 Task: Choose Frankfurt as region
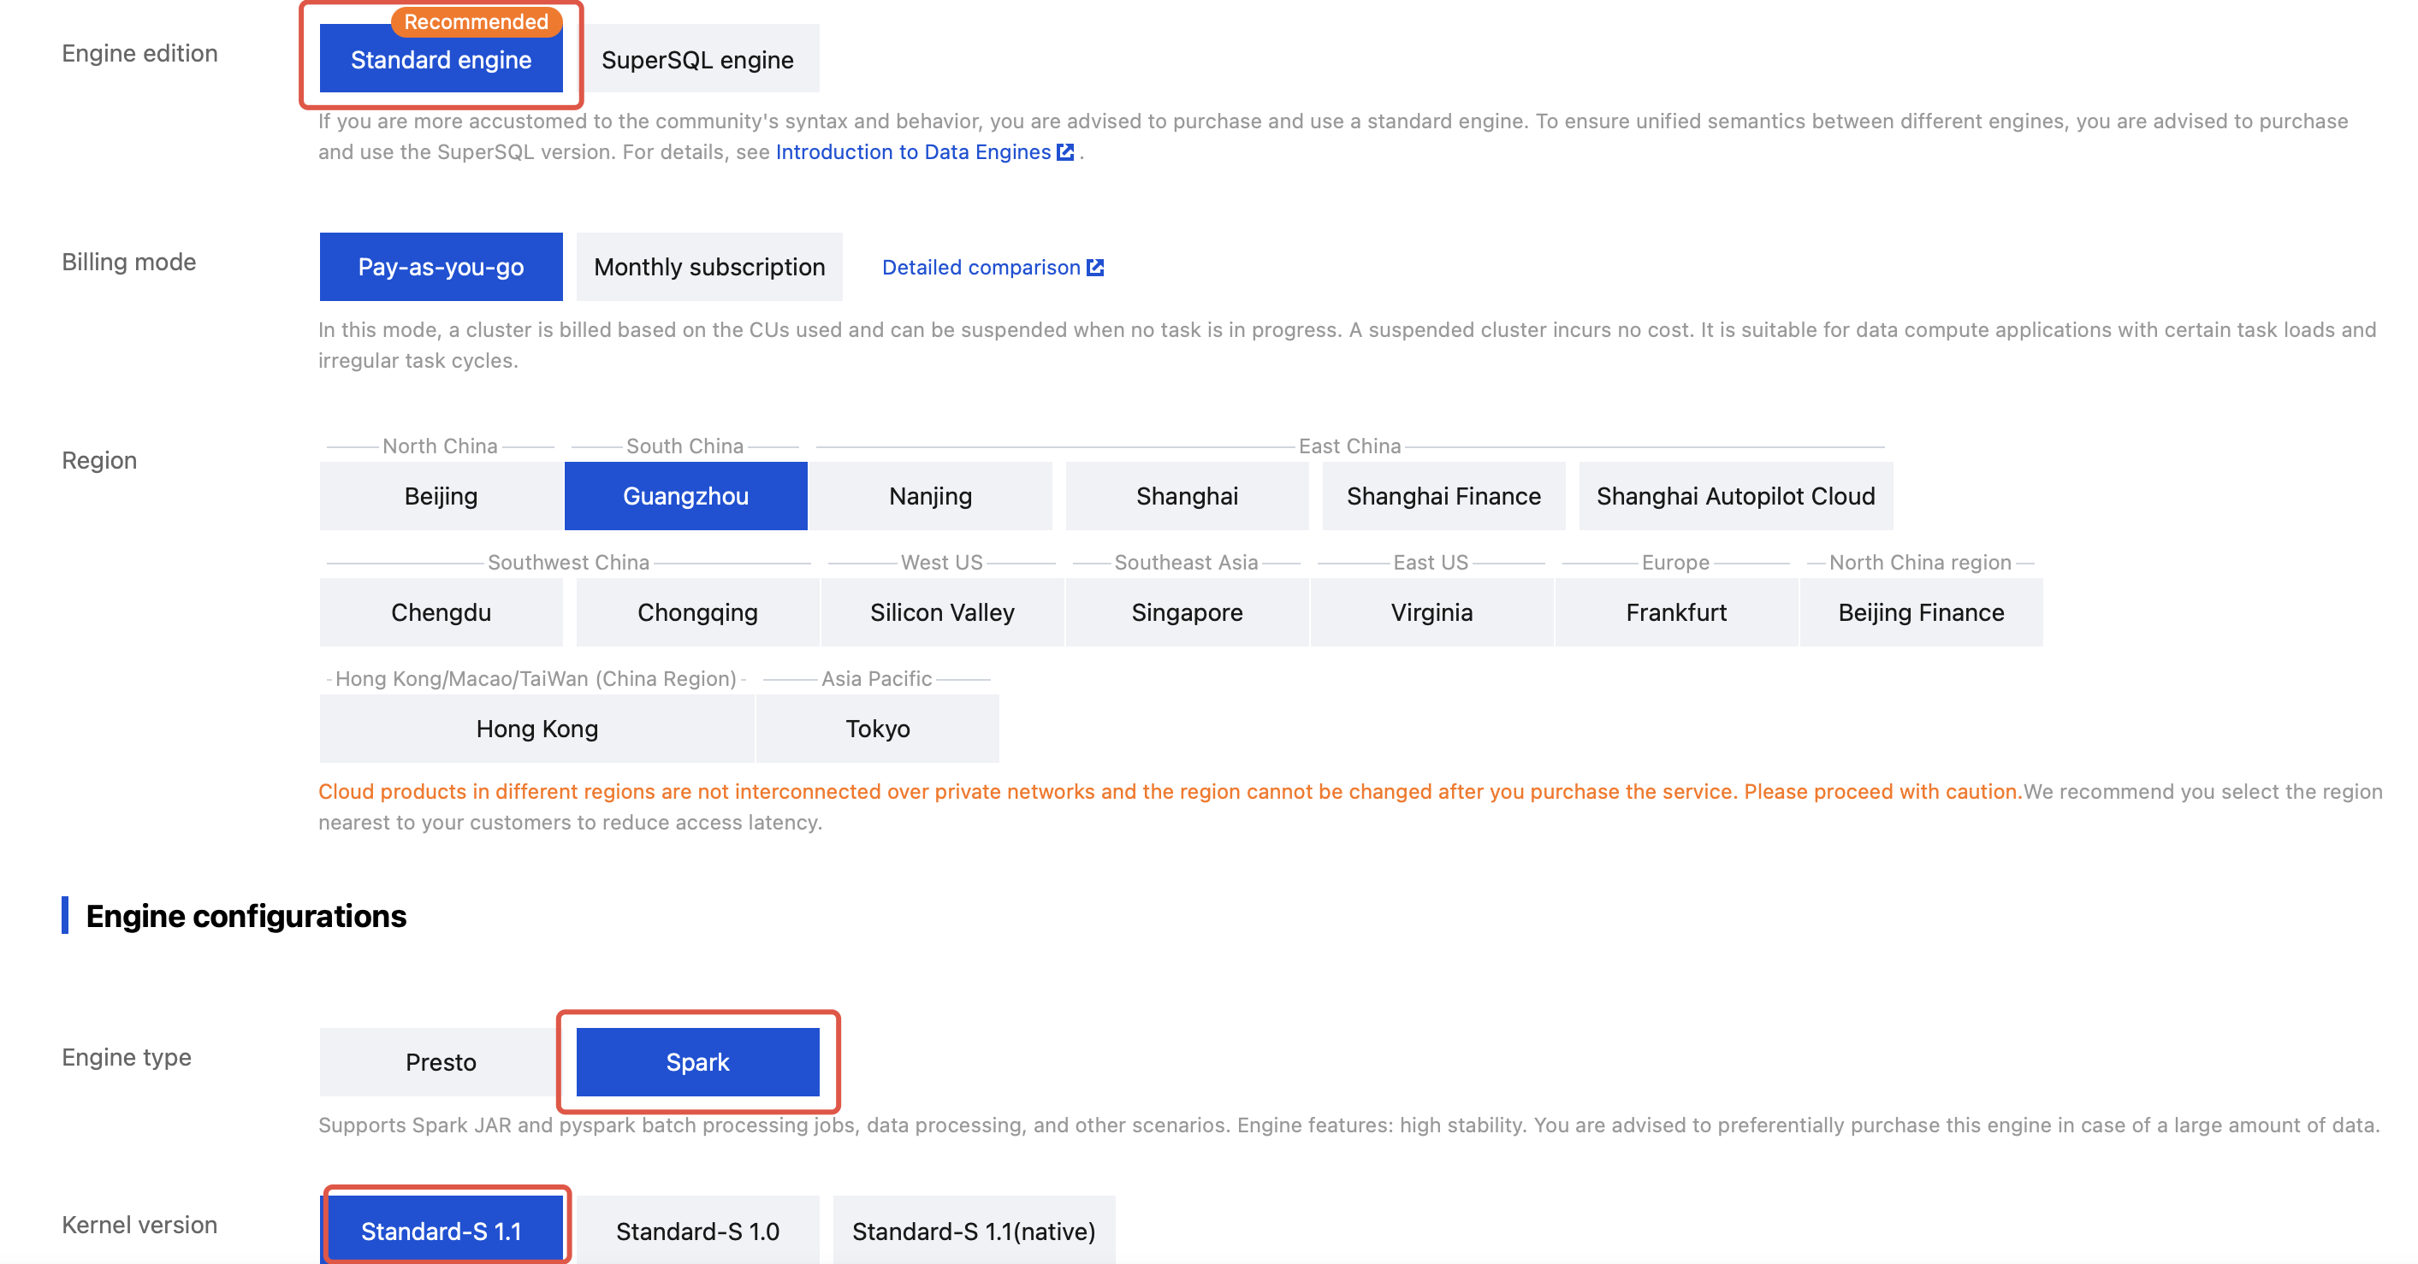point(1675,611)
